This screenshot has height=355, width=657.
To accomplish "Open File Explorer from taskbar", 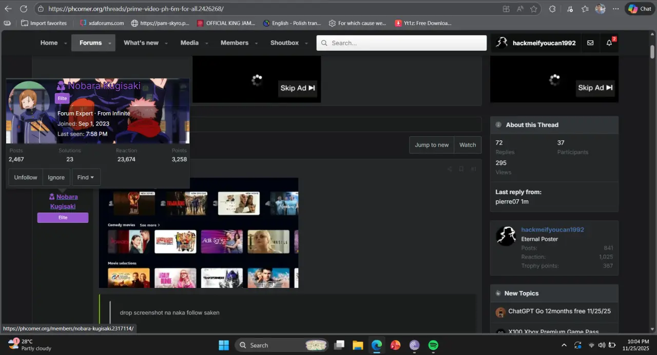I will pyautogui.click(x=358, y=345).
